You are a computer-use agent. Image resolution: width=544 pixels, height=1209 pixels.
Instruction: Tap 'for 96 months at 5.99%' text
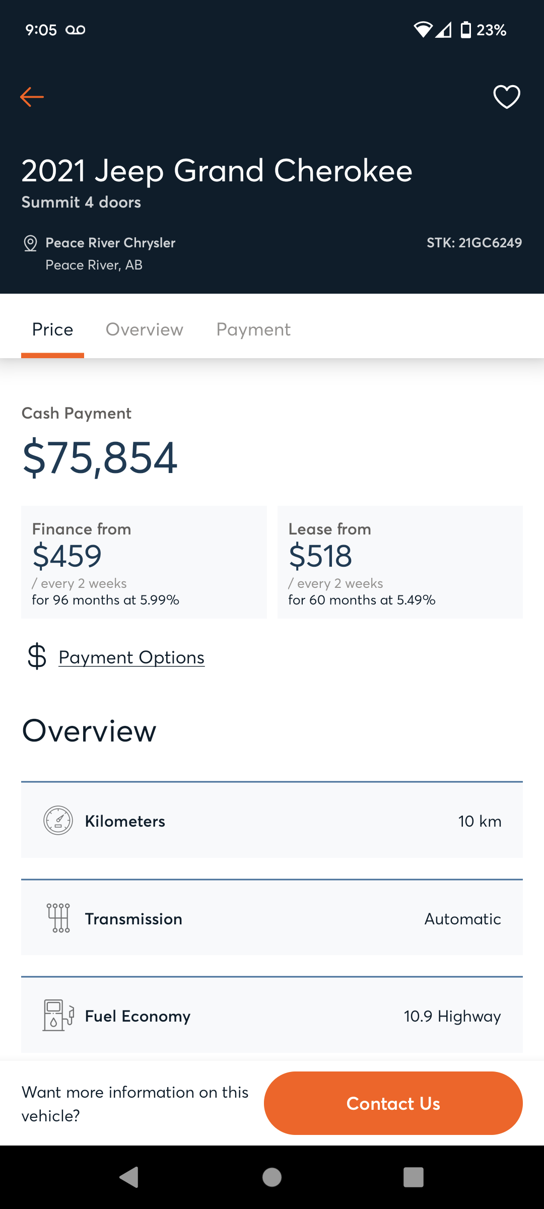tap(105, 600)
